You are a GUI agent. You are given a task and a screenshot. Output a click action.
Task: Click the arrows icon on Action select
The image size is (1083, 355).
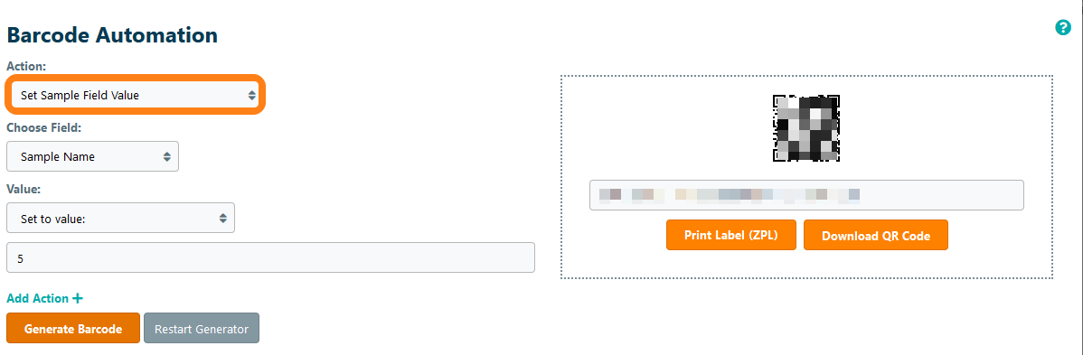252,96
